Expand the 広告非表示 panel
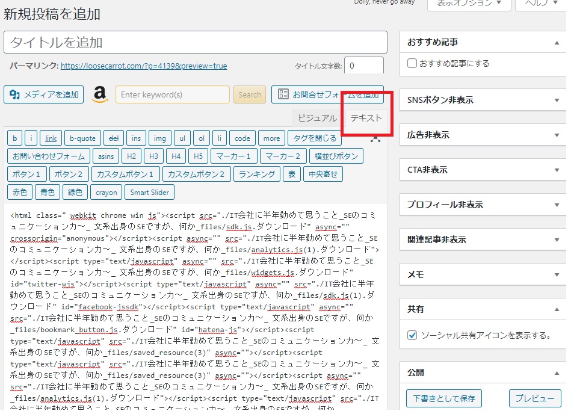Image resolution: width=568 pixels, height=414 pixels. tap(557, 135)
